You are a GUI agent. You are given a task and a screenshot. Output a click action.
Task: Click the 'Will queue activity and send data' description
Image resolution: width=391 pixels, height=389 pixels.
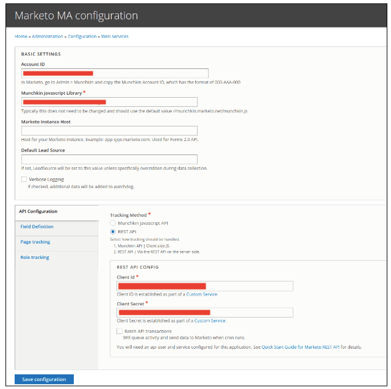184,338
